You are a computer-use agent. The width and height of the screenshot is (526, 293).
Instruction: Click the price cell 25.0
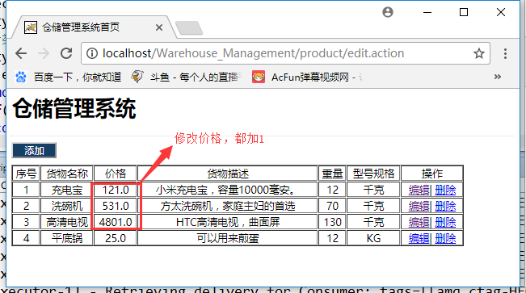[116, 238]
